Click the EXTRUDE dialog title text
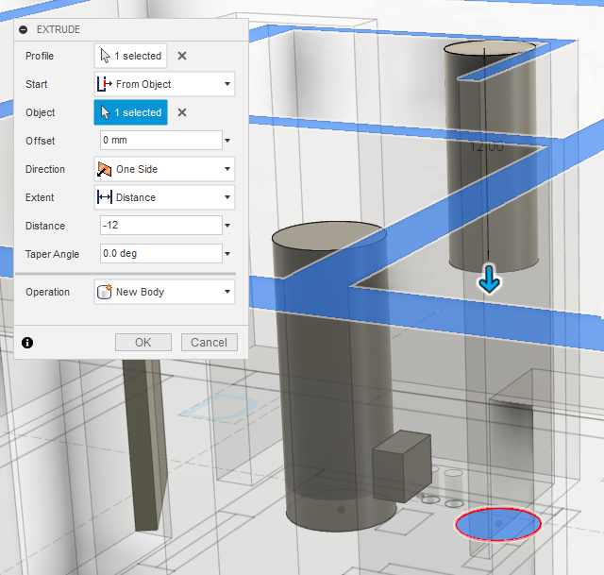The image size is (604, 575). (59, 29)
